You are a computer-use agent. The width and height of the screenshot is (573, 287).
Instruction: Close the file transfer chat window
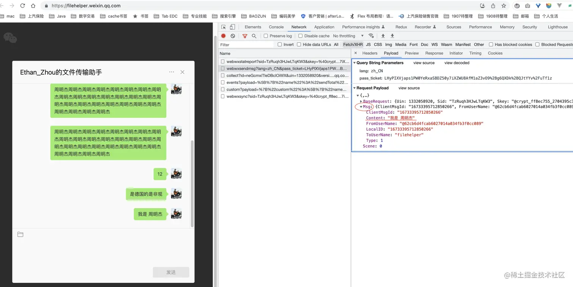(x=182, y=72)
